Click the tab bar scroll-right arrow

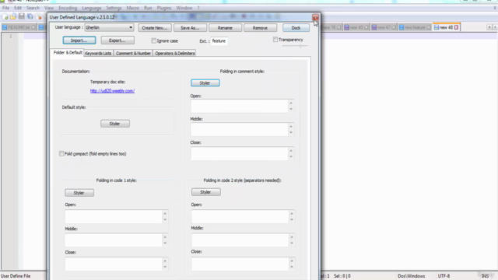[x=495, y=28]
